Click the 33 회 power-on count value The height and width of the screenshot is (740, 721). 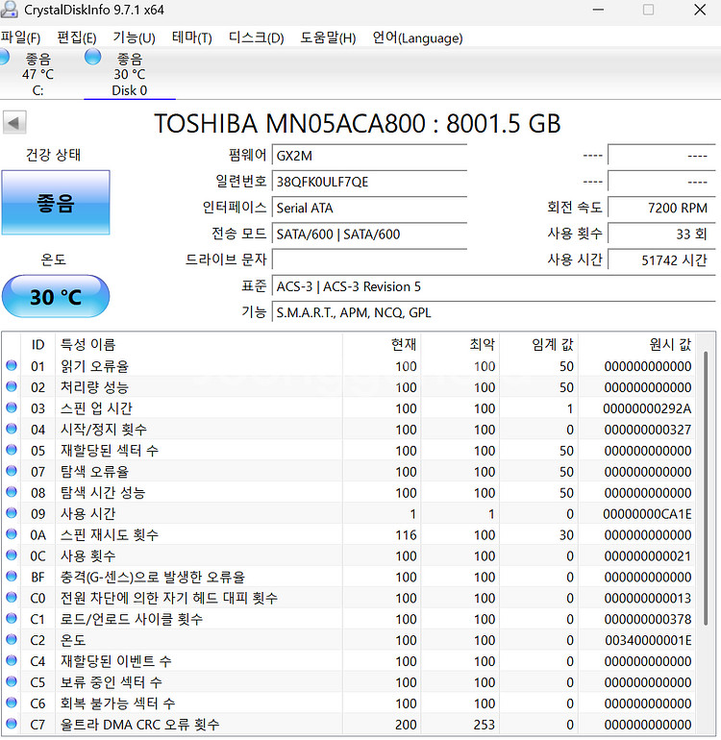(x=661, y=234)
